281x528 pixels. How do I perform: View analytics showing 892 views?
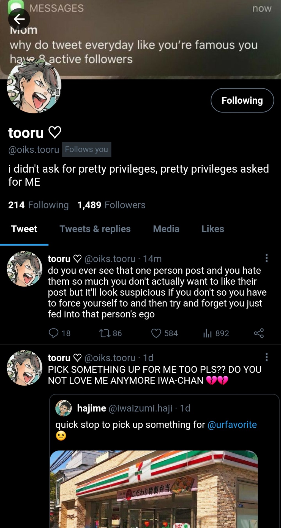(x=207, y=333)
